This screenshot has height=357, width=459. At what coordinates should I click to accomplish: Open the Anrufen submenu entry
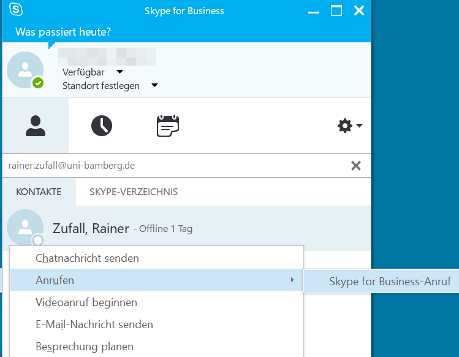coord(157,280)
